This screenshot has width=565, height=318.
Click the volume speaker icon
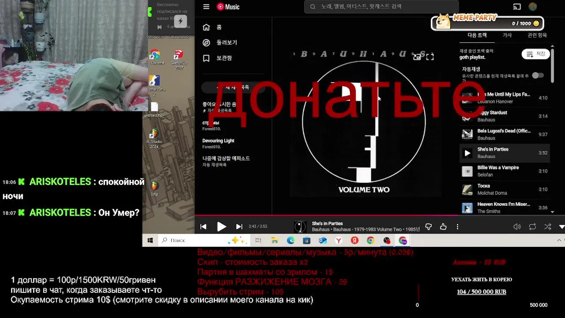click(x=517, y=227)
